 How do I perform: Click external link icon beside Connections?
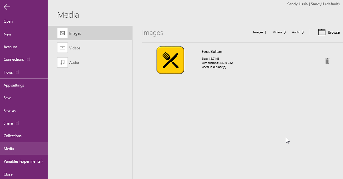click(x=29, y=59)
